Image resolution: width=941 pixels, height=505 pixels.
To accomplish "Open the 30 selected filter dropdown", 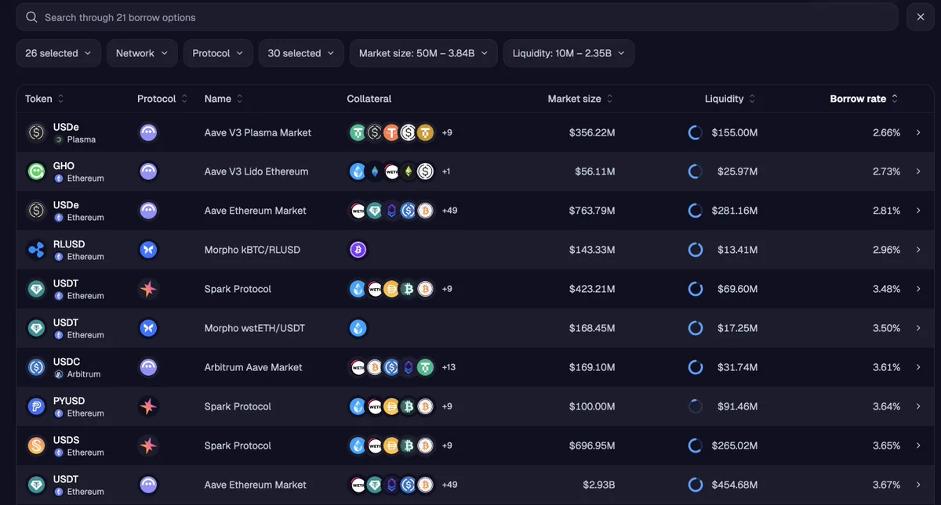I will (x=301, y=53).
